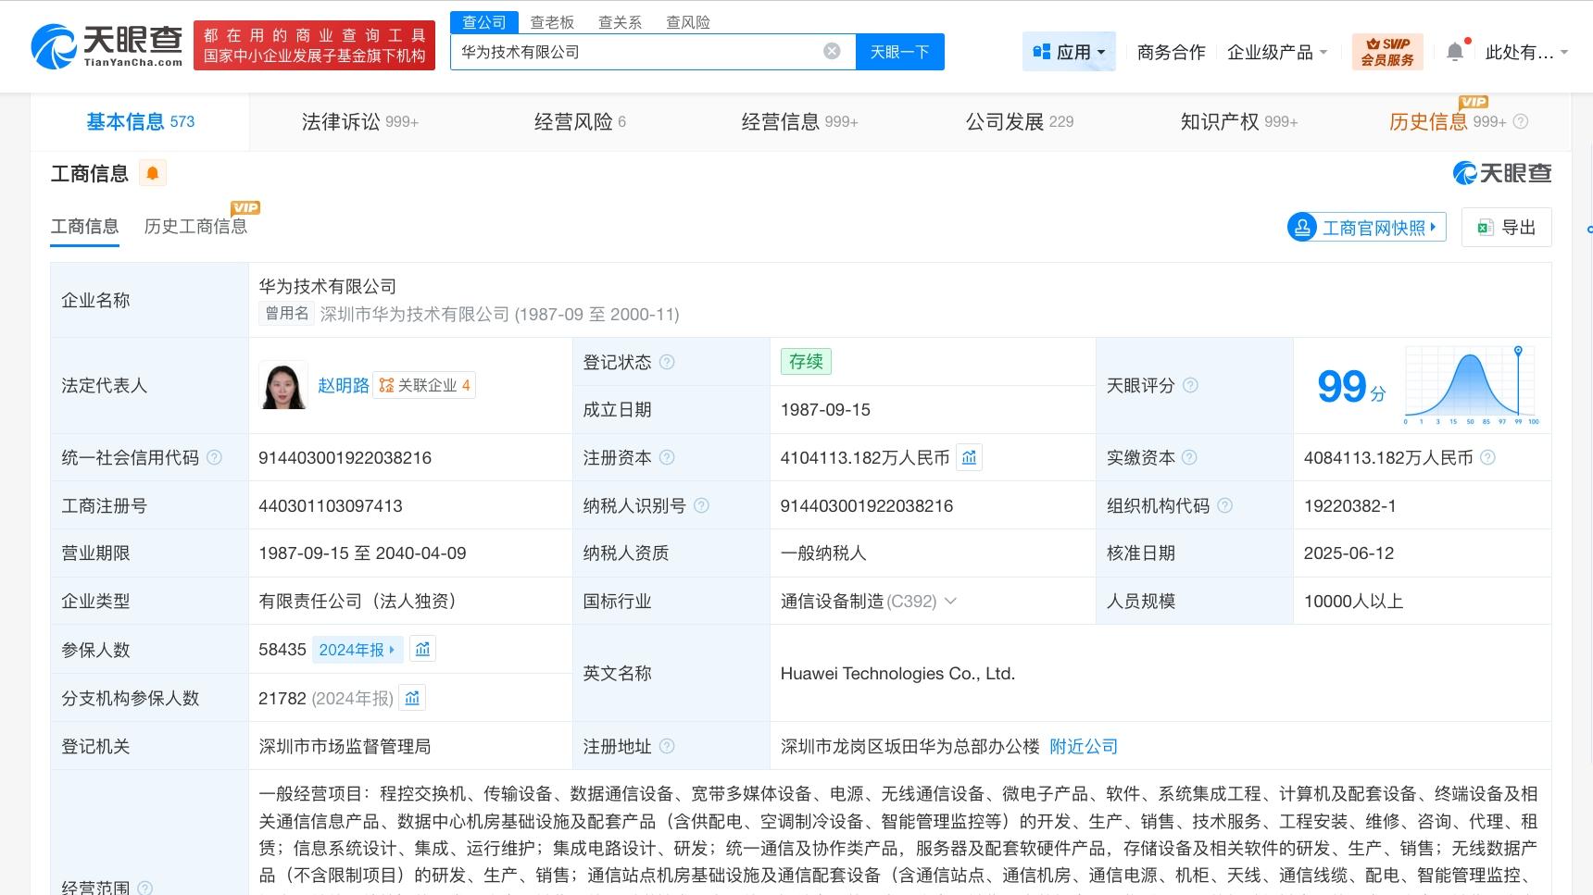This screenshot has width=1593, height=895.
Task: Open the notification bell icon
Action: 1454,52
